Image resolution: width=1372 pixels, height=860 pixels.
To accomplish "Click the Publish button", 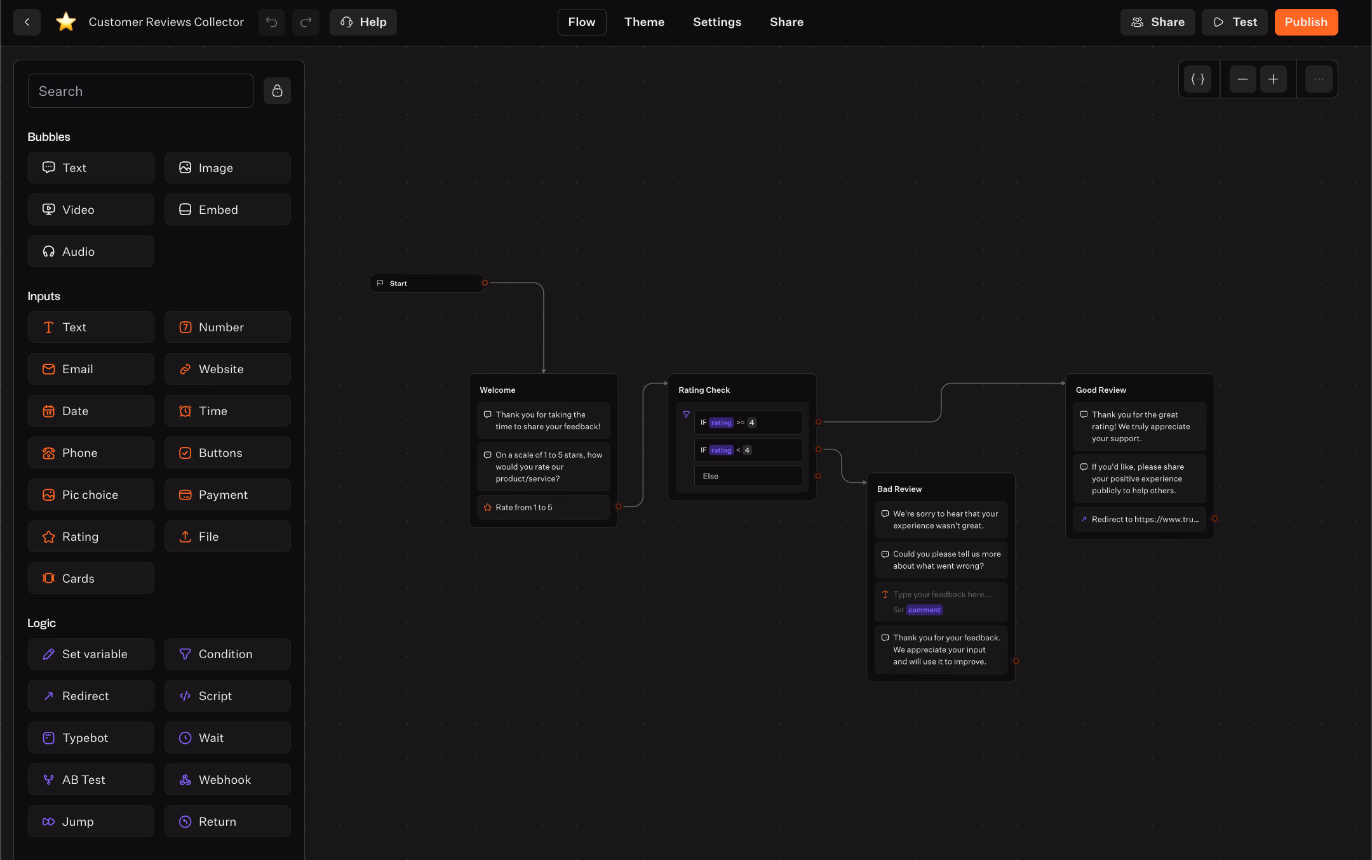I will 1305,22.
